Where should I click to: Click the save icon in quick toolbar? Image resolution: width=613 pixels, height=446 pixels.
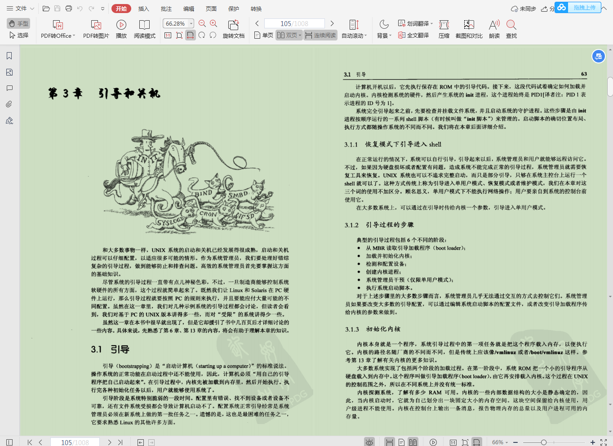[58, 9]
